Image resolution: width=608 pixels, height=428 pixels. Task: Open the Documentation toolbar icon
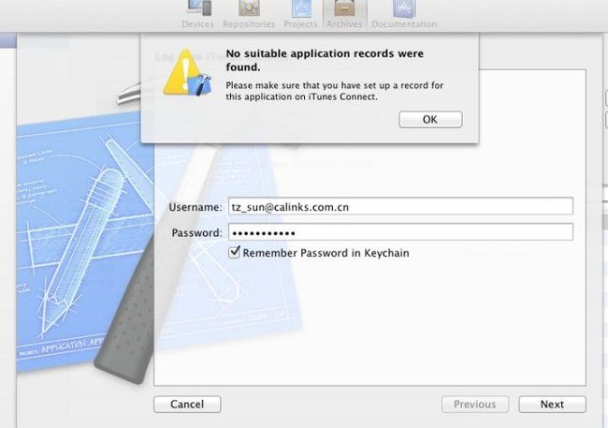404,8
